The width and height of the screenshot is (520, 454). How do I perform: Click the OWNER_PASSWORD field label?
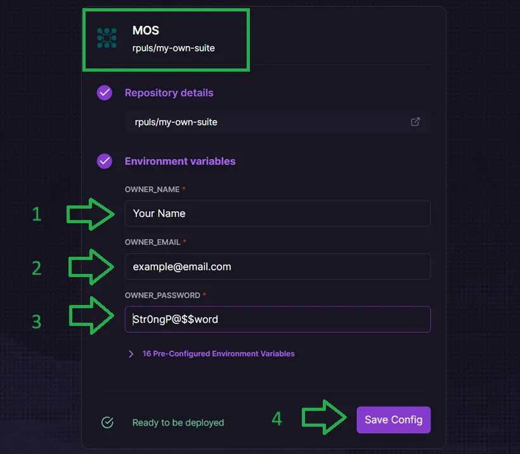[x=162, y=295]
